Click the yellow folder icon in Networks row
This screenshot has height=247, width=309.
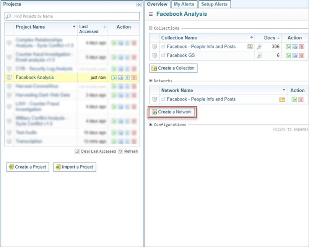point(282,99)
